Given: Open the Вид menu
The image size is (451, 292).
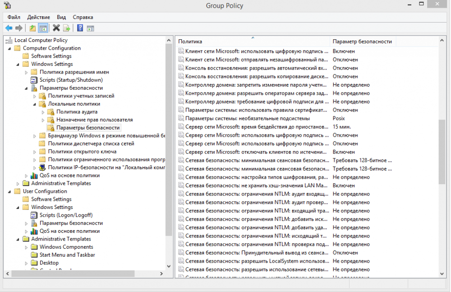Looking at the screenshot, I should tap(61, 17).
